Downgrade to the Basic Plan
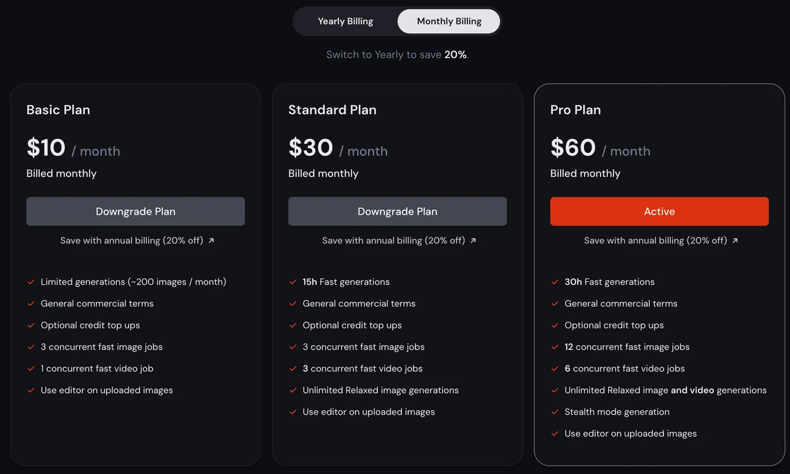This screenshot has height=474, width=790. click(x=136, y=211)
